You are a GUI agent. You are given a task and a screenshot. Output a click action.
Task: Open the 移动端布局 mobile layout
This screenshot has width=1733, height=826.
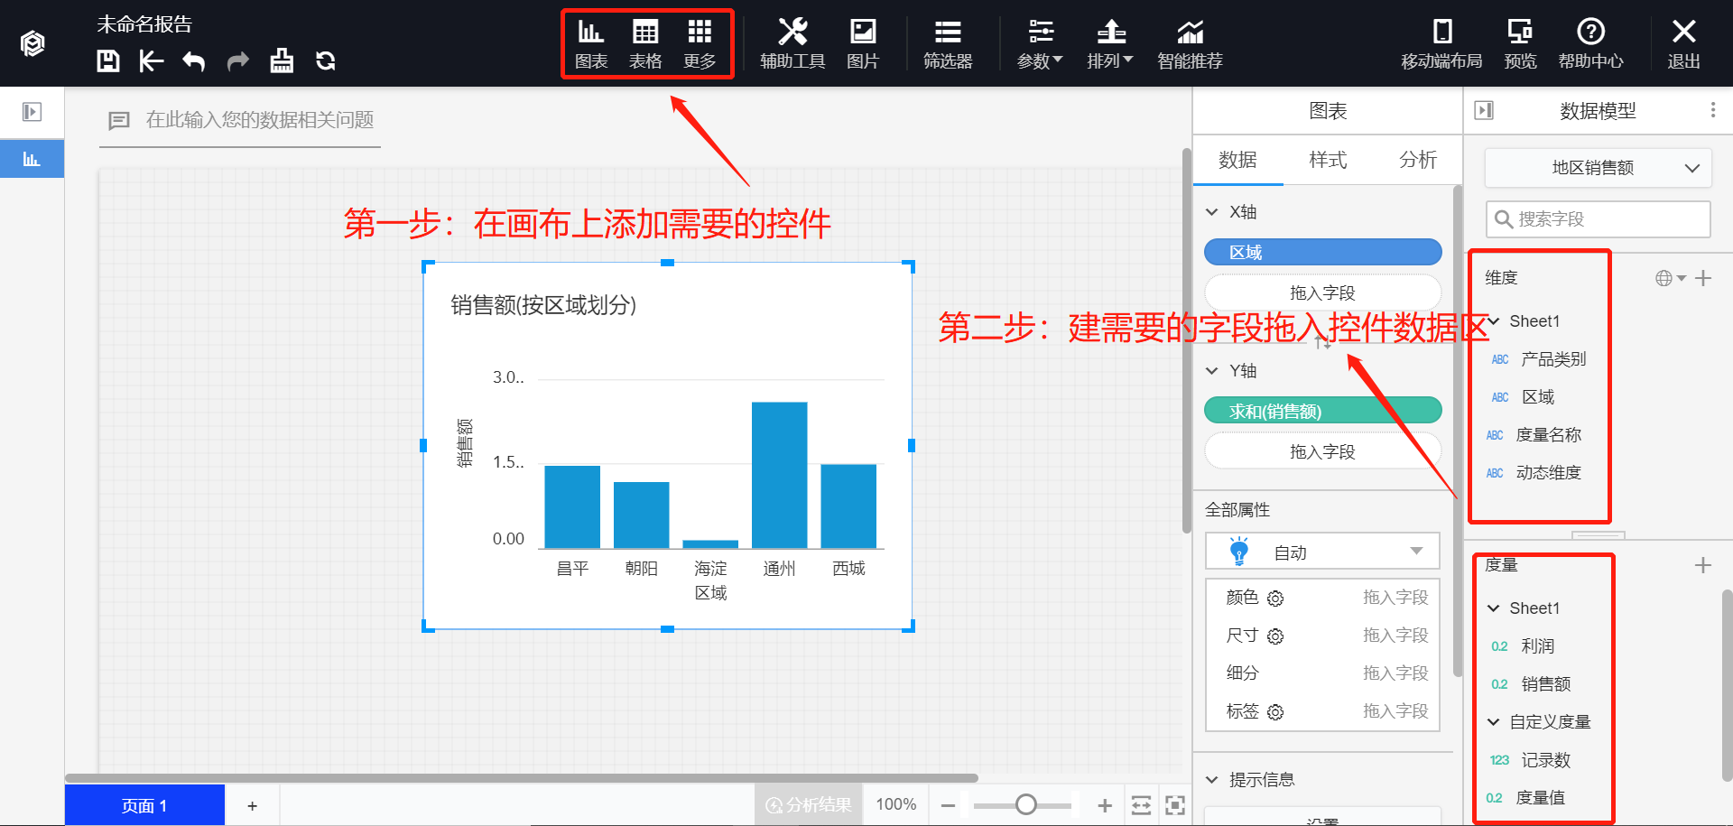tap(1441, 43)
